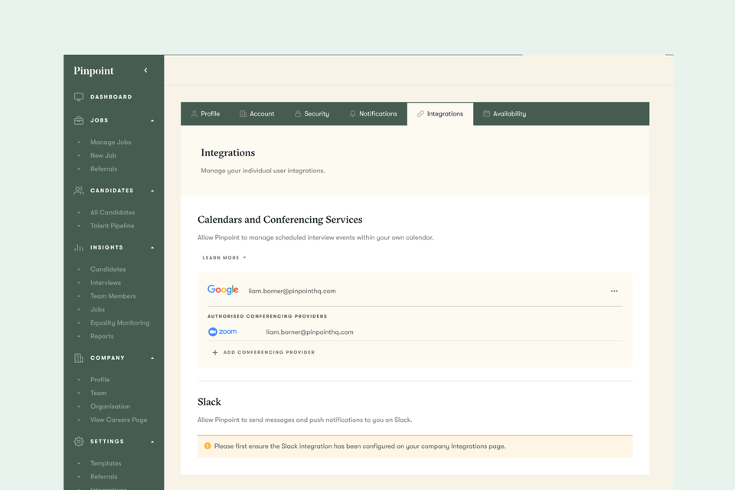Collapse the Insights section arrow
This screenshot has height=490, width=735.
(x=152, y=247)
